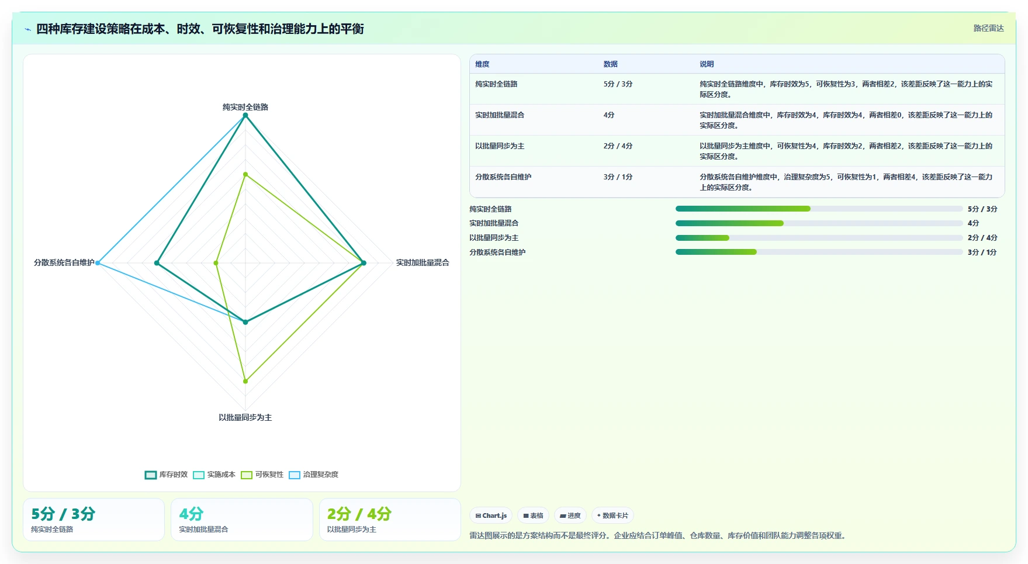Click the green radar point above 以批量同步为主
Screen dimensions: 1028x564
245,381
